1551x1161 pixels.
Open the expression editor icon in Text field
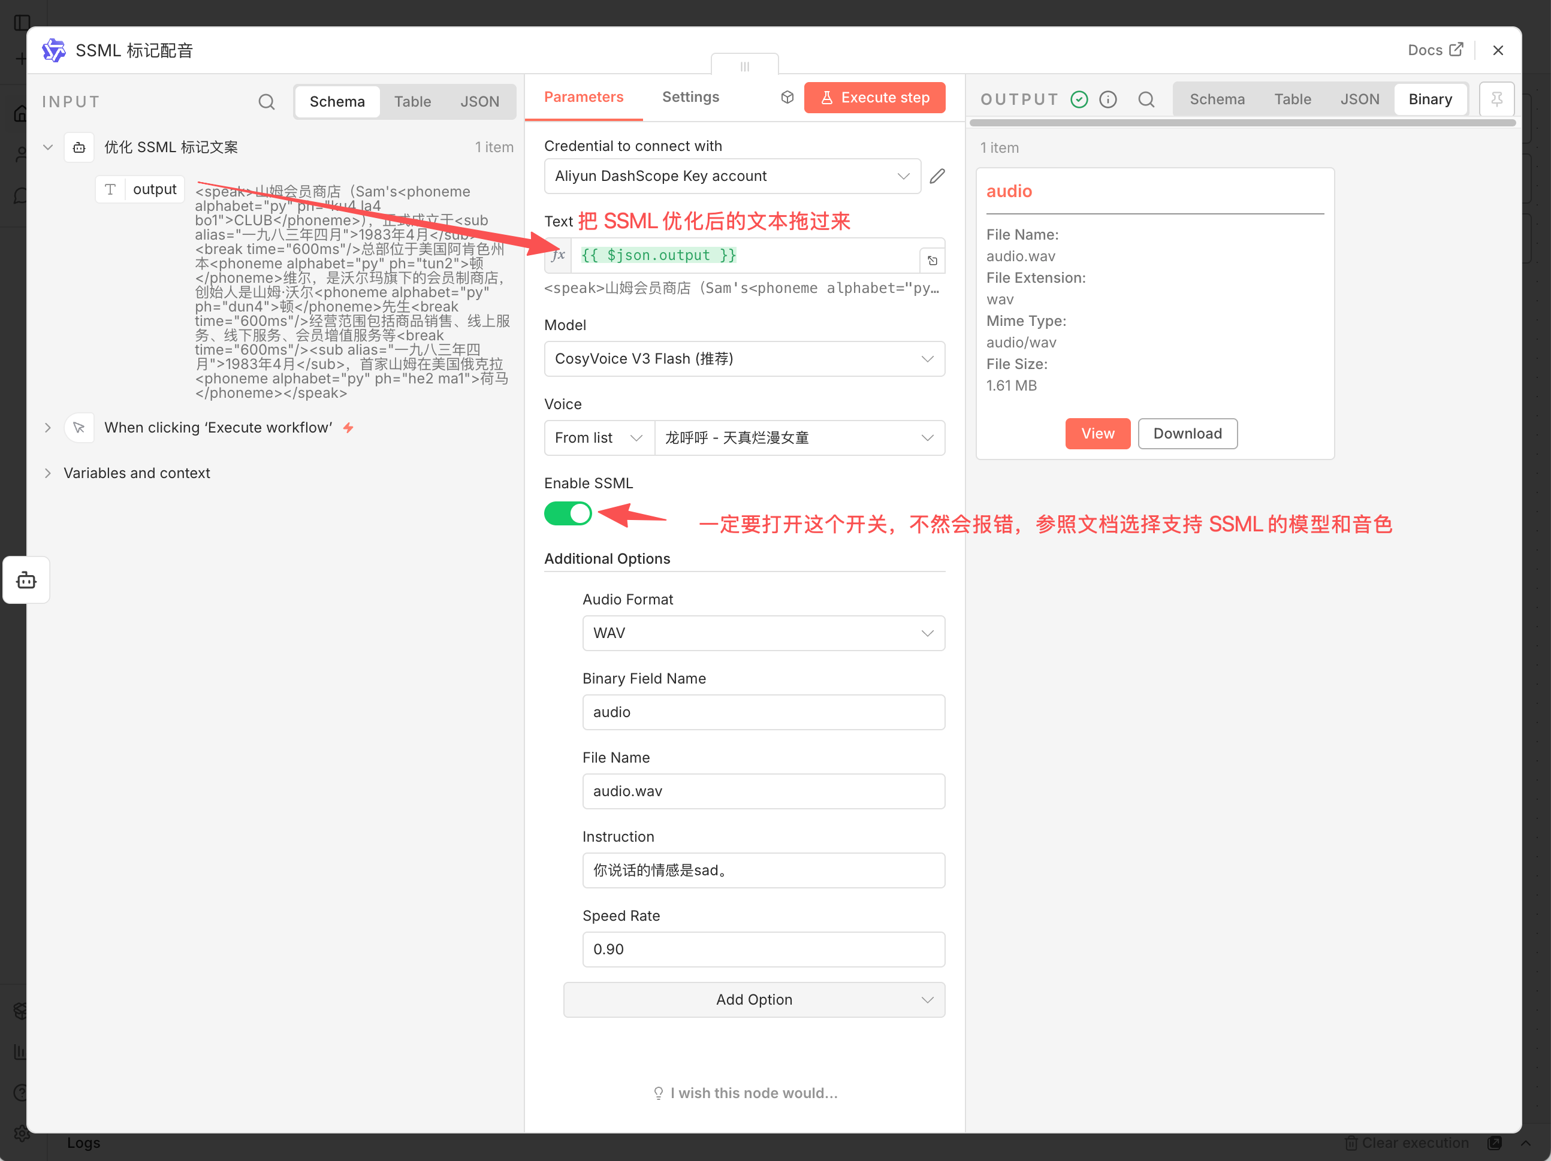[933, 260]
